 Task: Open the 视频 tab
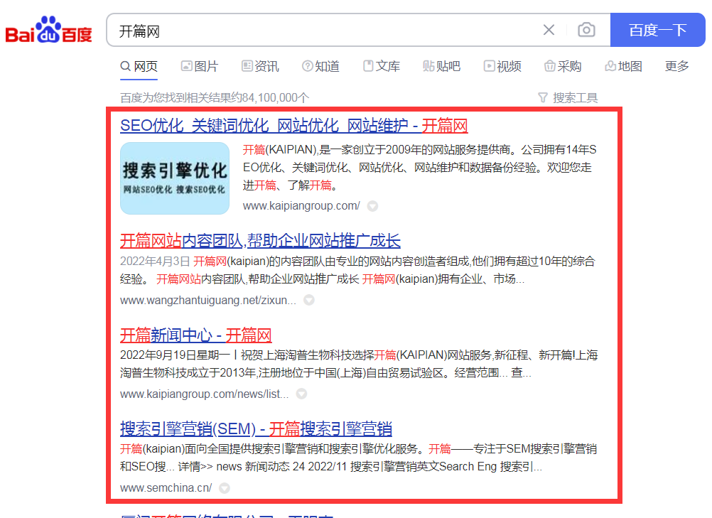(502, 66)
